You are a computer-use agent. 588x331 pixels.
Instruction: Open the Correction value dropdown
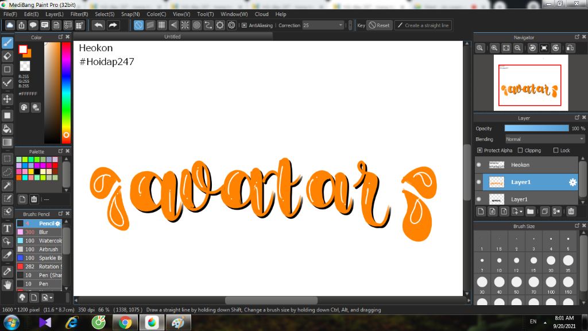coord(341,25)
